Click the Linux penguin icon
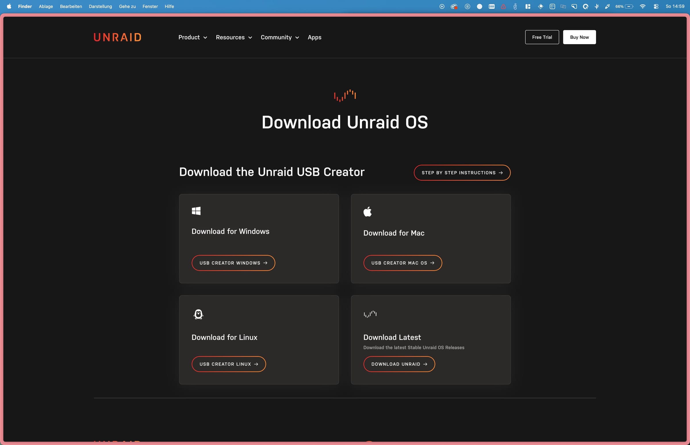690x445 pixels. 198,314
